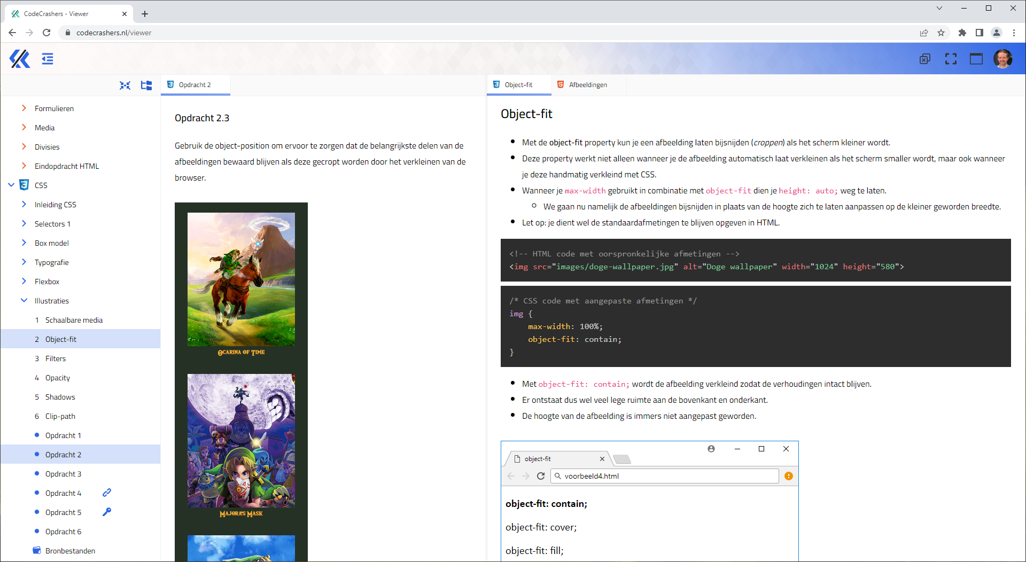Open the user profile avatar
Image resolution: width=1026 pixels, height=562 pixels.
click(1002, 59)
